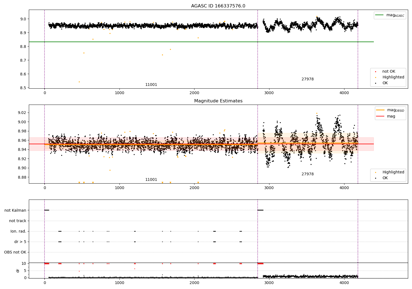This screenshot has height=289, width=412.
Task: Click the orange line swatch beside mag OBSID entry
Action: click(380, 110)
